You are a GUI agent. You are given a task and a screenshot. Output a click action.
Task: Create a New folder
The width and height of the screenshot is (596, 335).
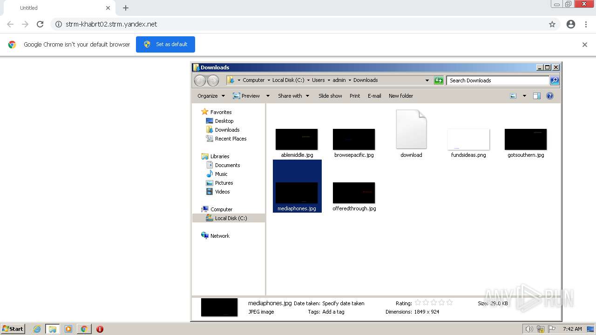pyautogui.click(x=401, y=96)
